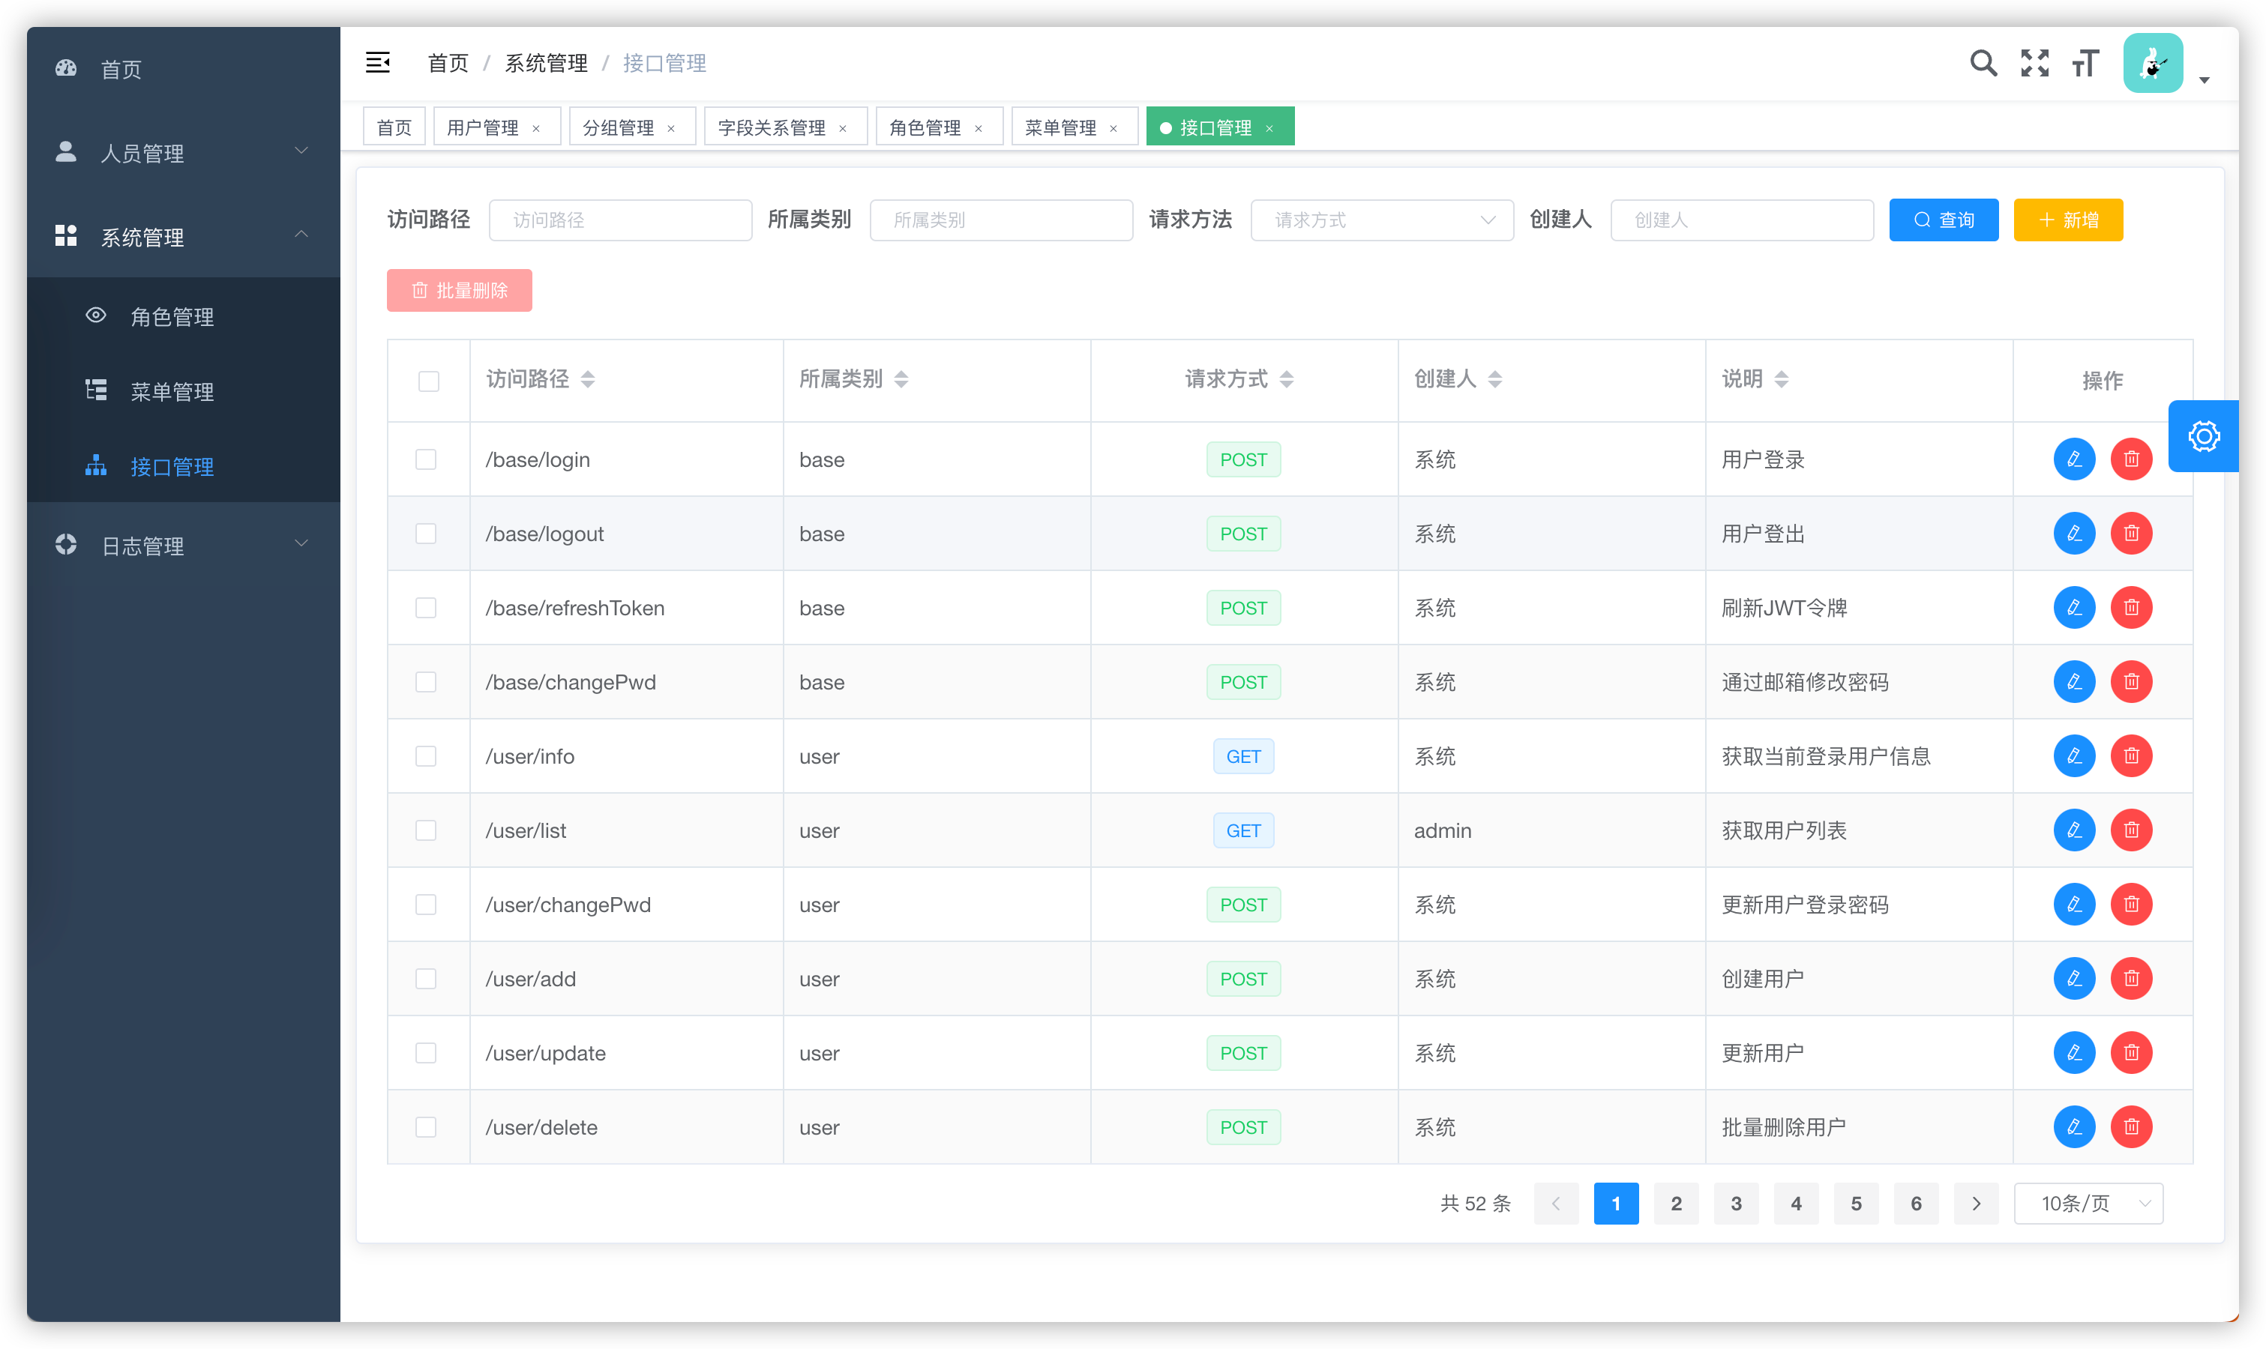Check the /base/logout row checkbox
This screenshot has height=1349, width=2266.
pyautogui.click(x=426, y=534)
